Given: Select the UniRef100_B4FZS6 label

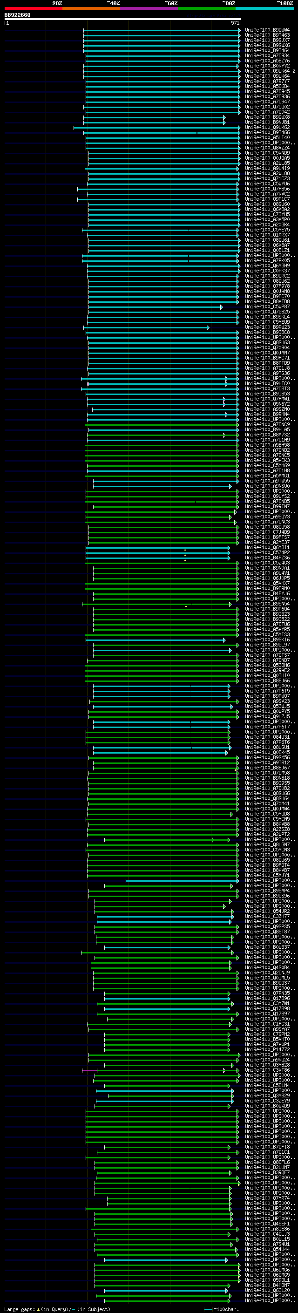Looking at the screenshot, I should coord(267,558).
